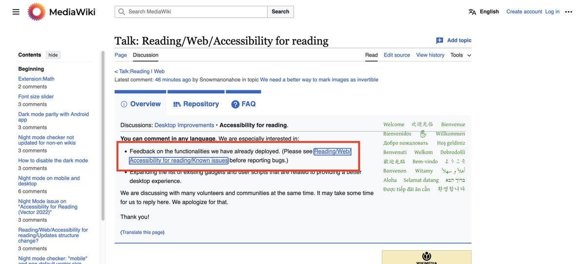This screenshot has width=585, height=264.
Task: Jump to Night mode on mobile and desktop
Action: tap(49, 181)
